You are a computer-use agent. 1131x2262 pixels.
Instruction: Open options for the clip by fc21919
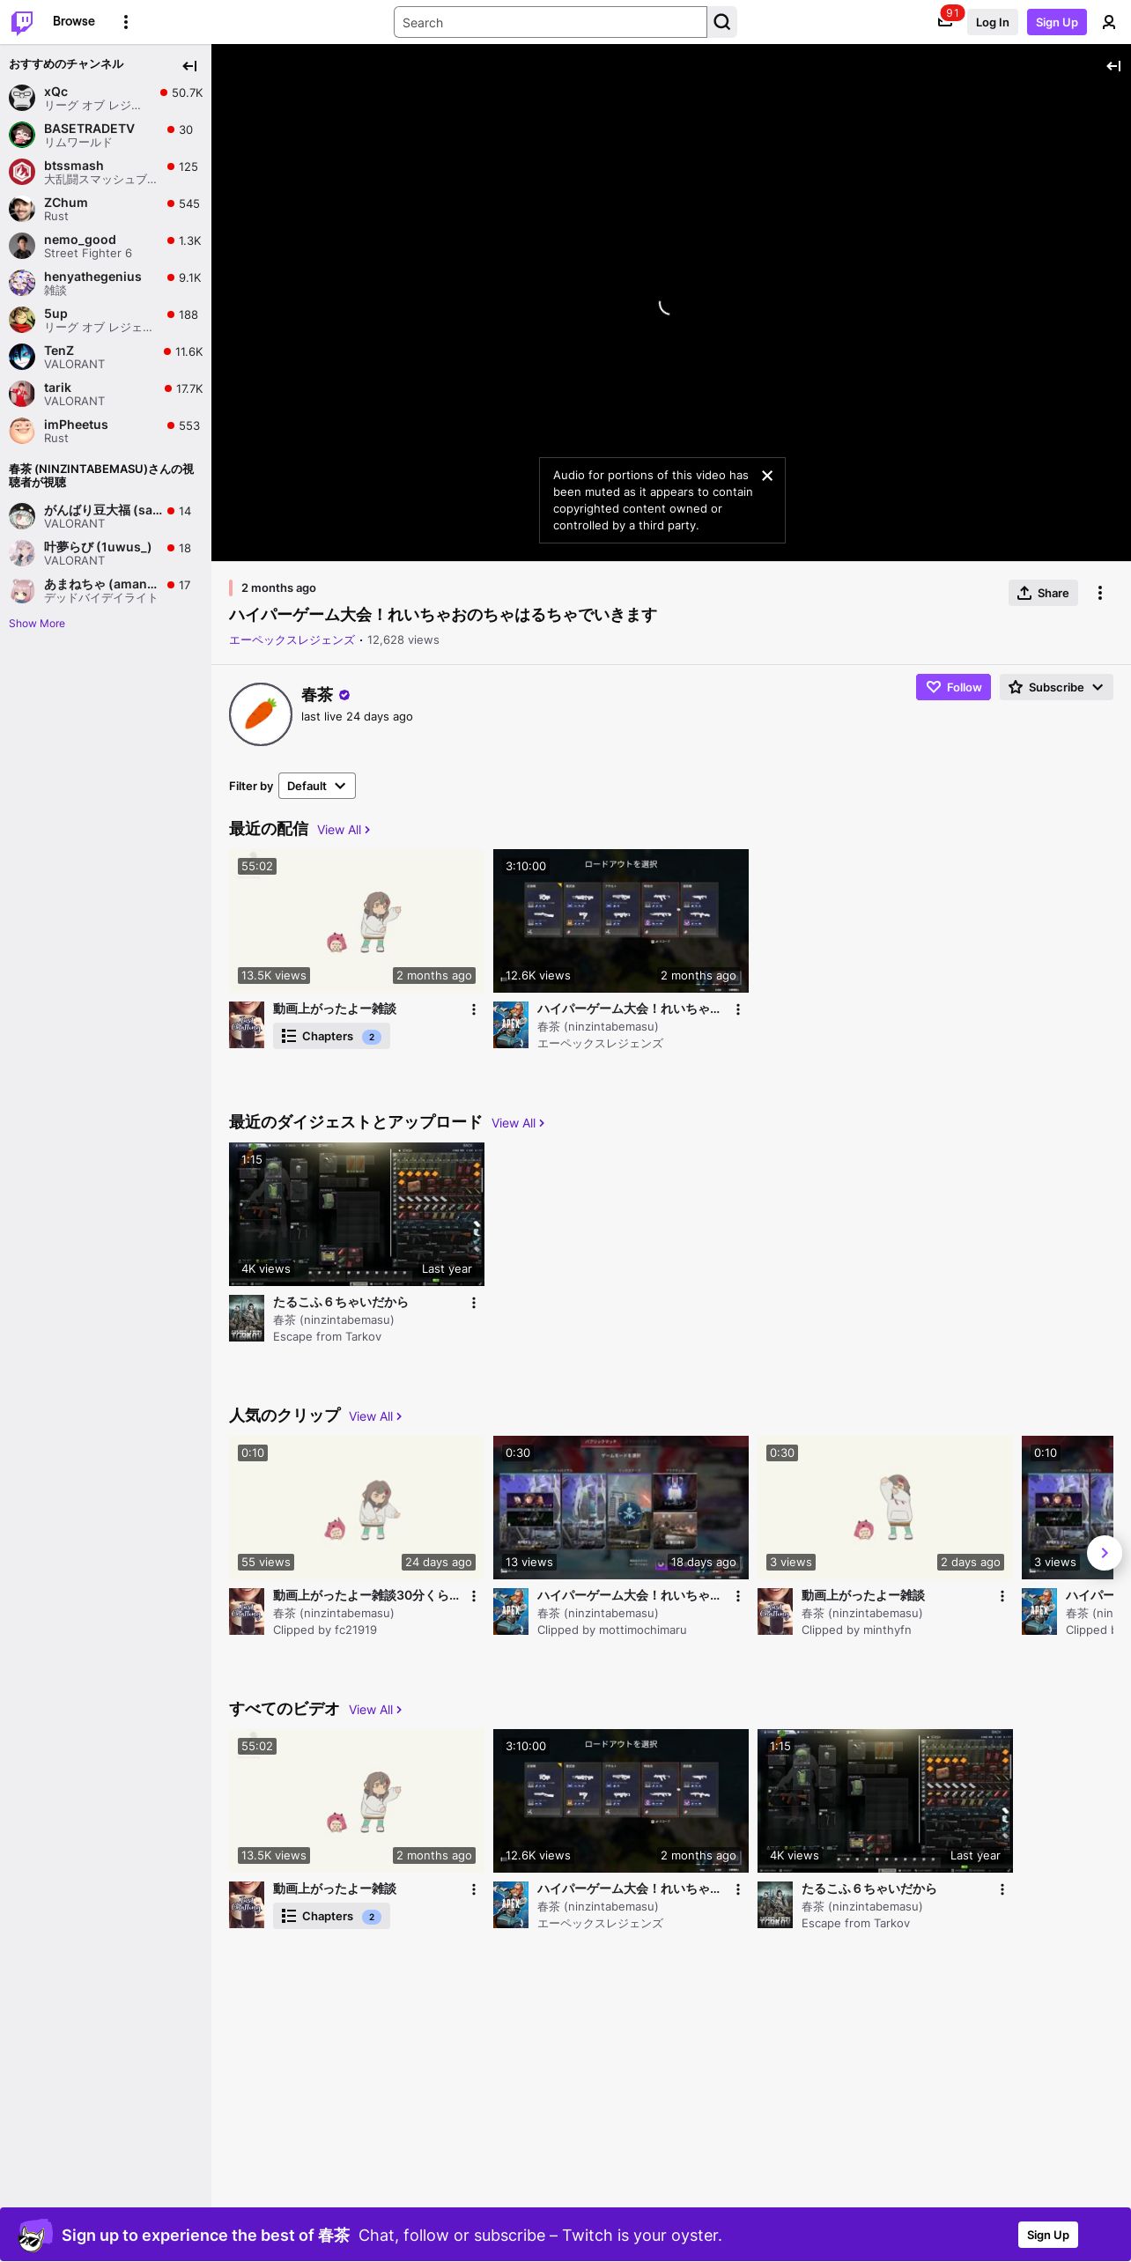[474, 1596]
